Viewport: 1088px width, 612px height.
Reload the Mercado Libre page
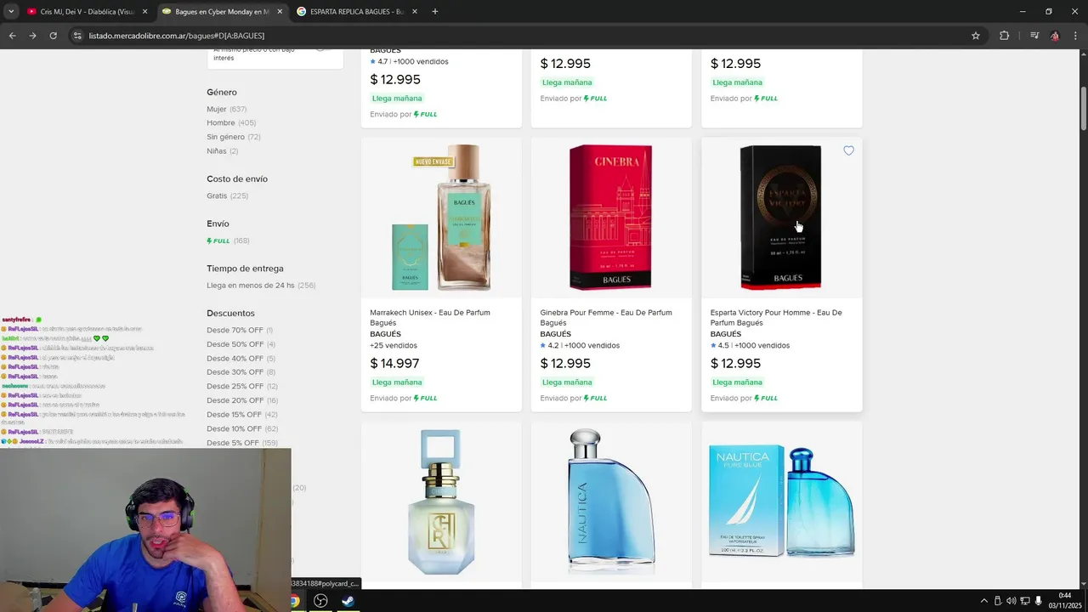point(53,36)
